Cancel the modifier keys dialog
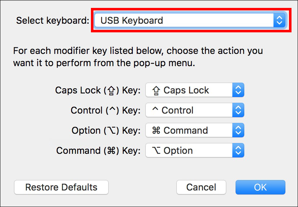 (x=201, y=187)
